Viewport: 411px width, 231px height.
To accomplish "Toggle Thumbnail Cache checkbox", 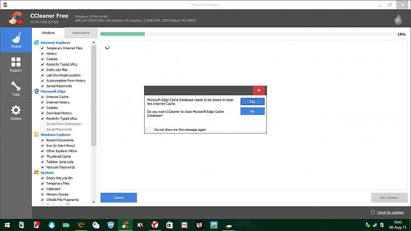I will pyautogui.click(x=42, y=157).
